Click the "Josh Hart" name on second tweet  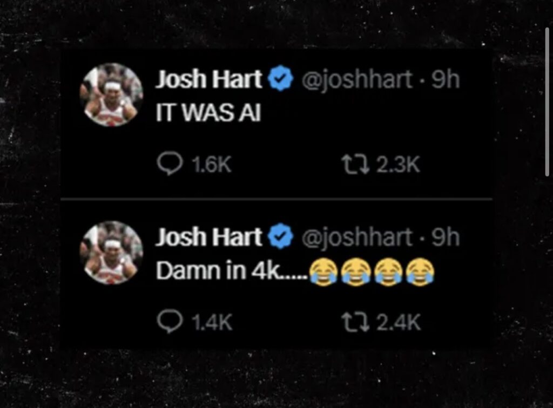click(209, 237)
